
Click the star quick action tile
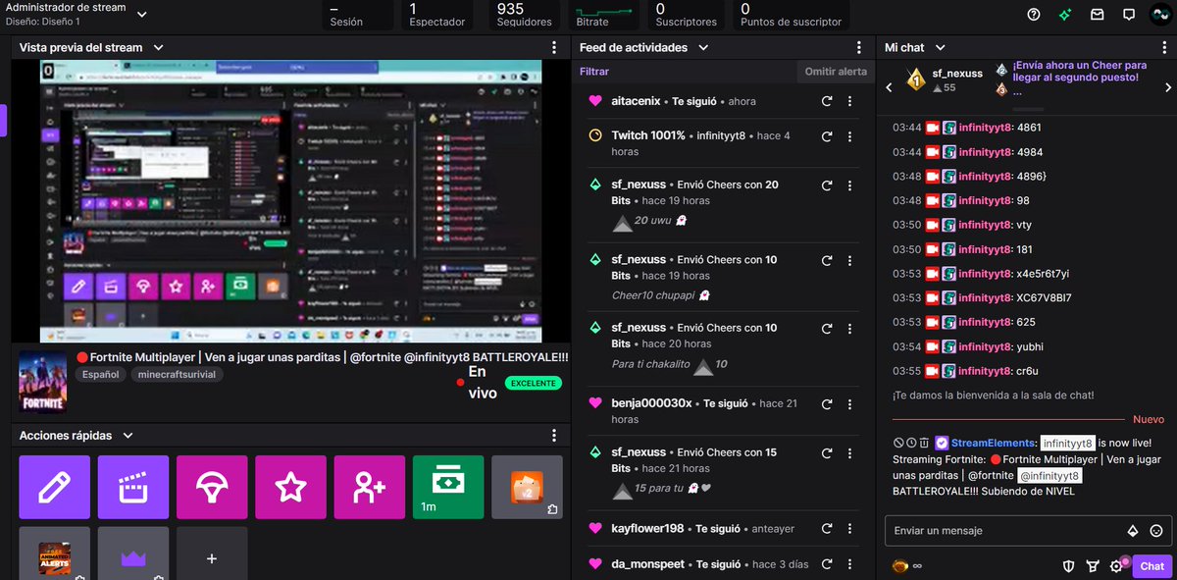(x=290, y=487)
